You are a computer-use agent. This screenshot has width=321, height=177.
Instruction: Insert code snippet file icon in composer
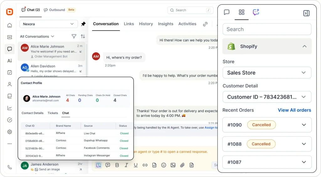coord(154,165)
